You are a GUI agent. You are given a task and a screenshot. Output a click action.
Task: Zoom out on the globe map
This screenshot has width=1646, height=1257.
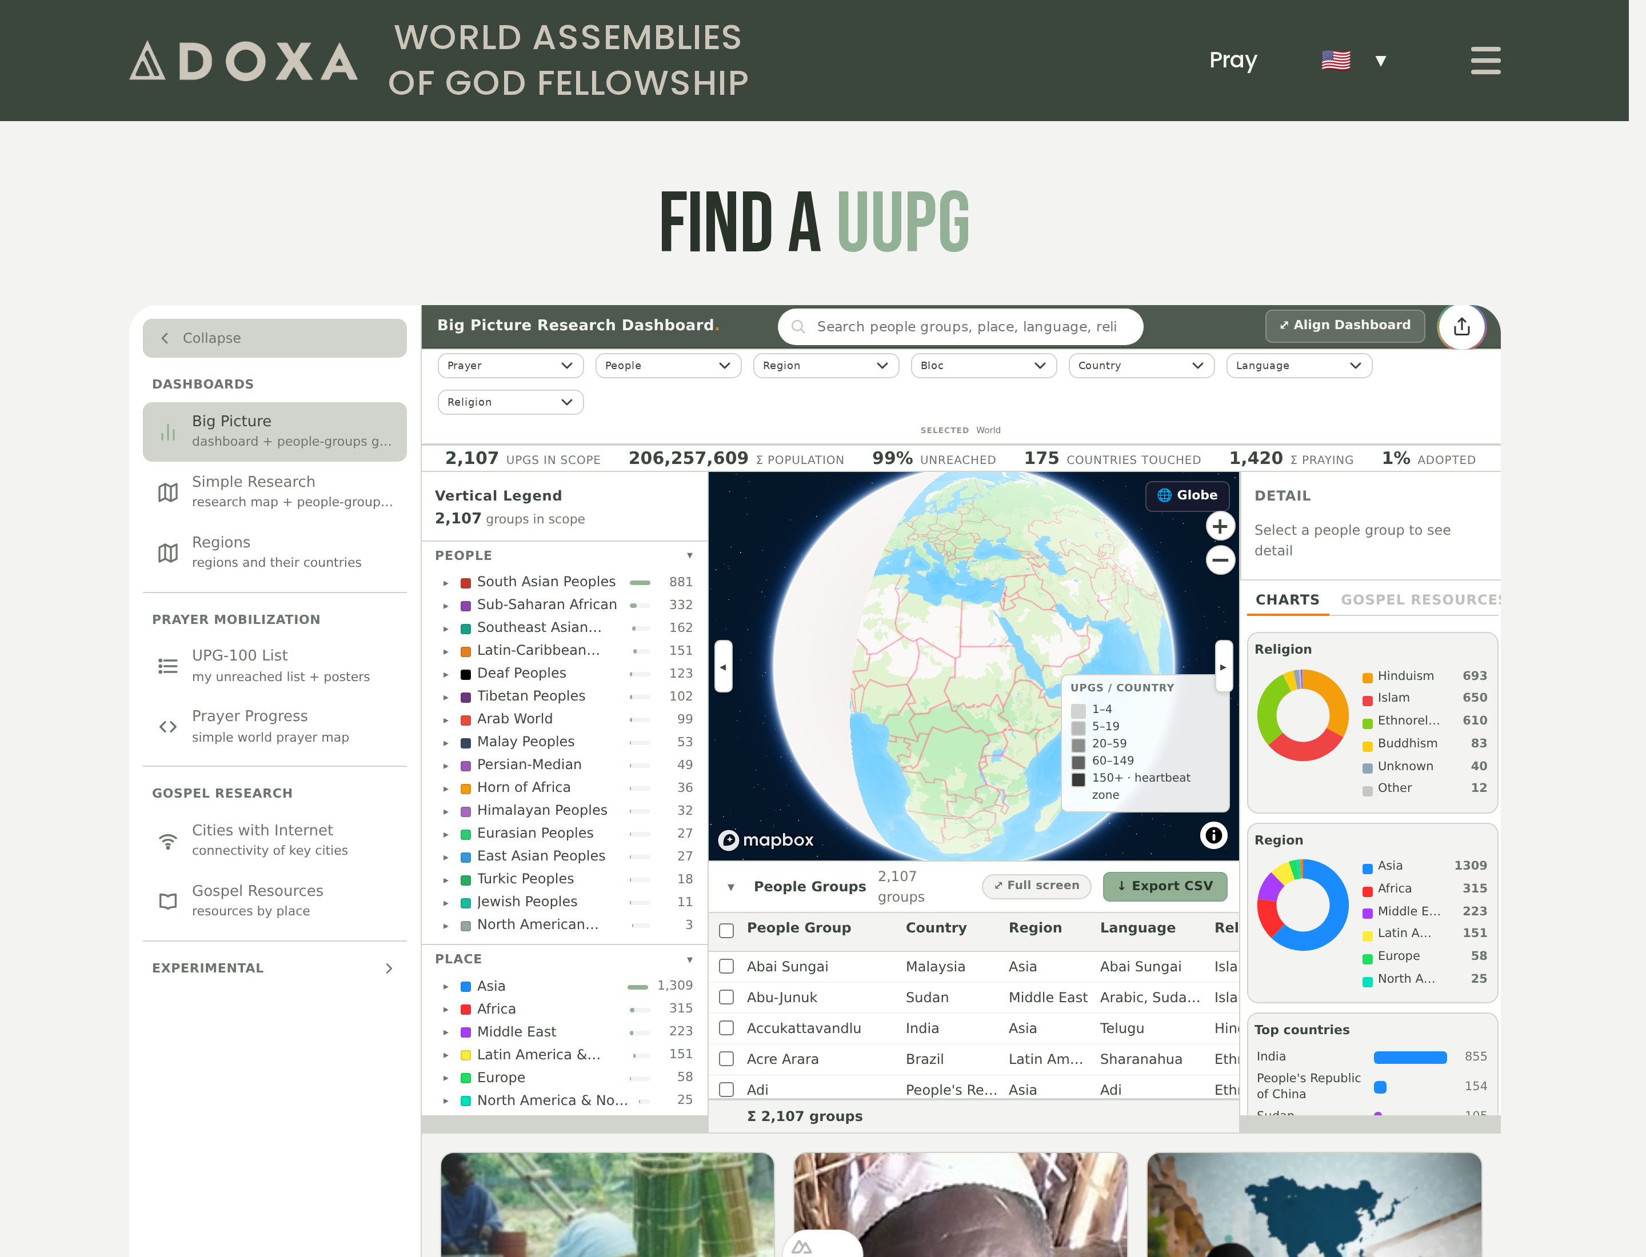[x=1219, y=561]
